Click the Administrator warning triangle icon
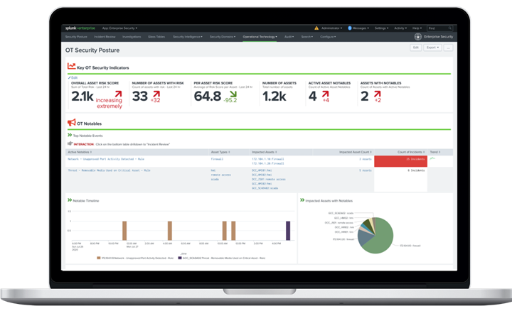The height and width of the screenshot is (311, 512). [x=317, y=28]
